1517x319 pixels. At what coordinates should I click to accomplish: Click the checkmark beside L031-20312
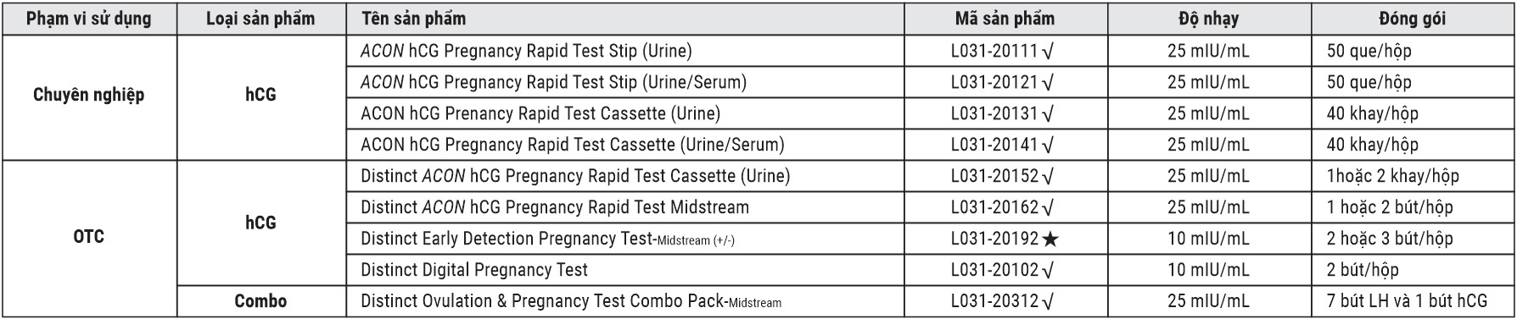click(x=1048, y=302)
